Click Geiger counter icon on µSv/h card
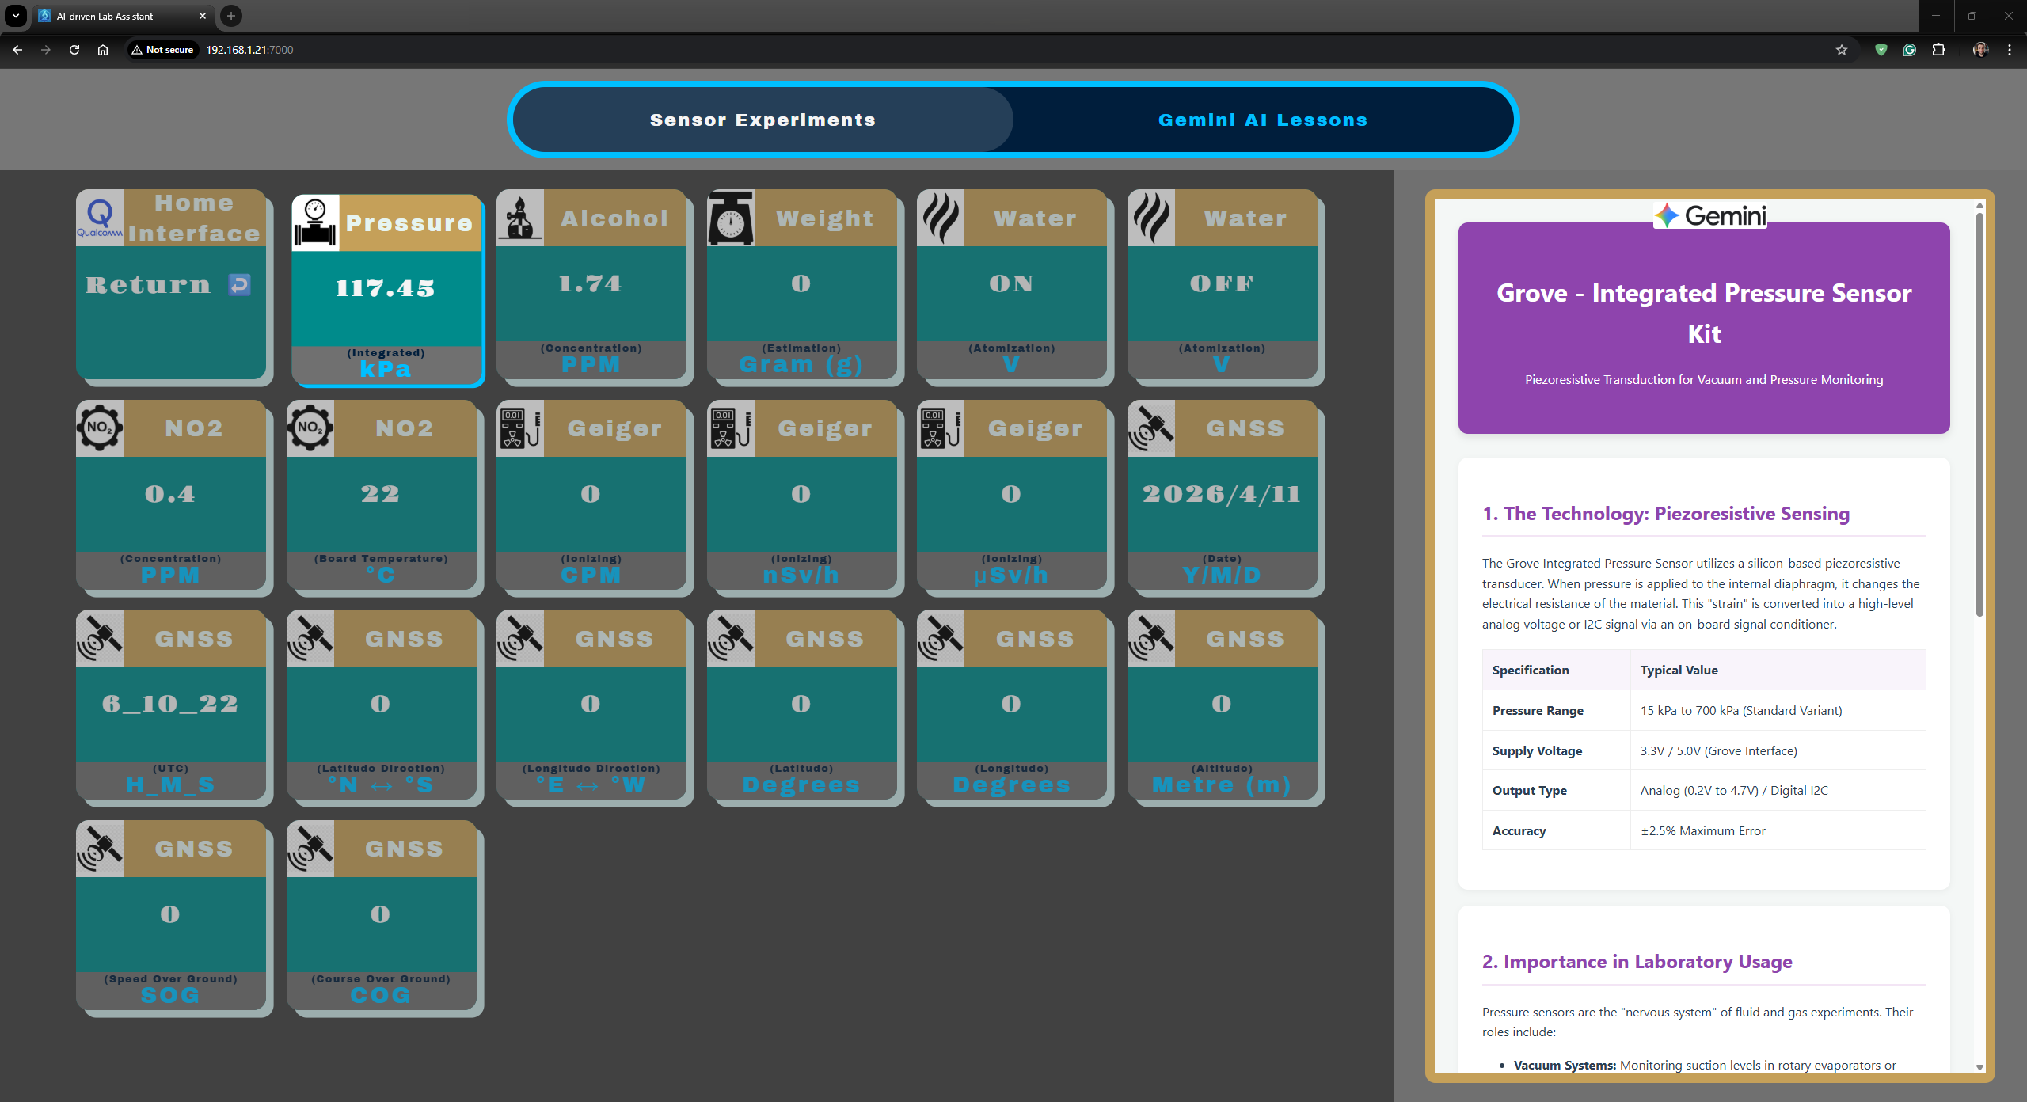 coord(941,427)
